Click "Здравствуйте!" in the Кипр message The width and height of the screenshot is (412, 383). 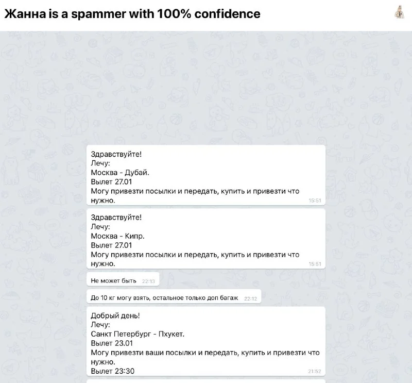tap(116, 218)
